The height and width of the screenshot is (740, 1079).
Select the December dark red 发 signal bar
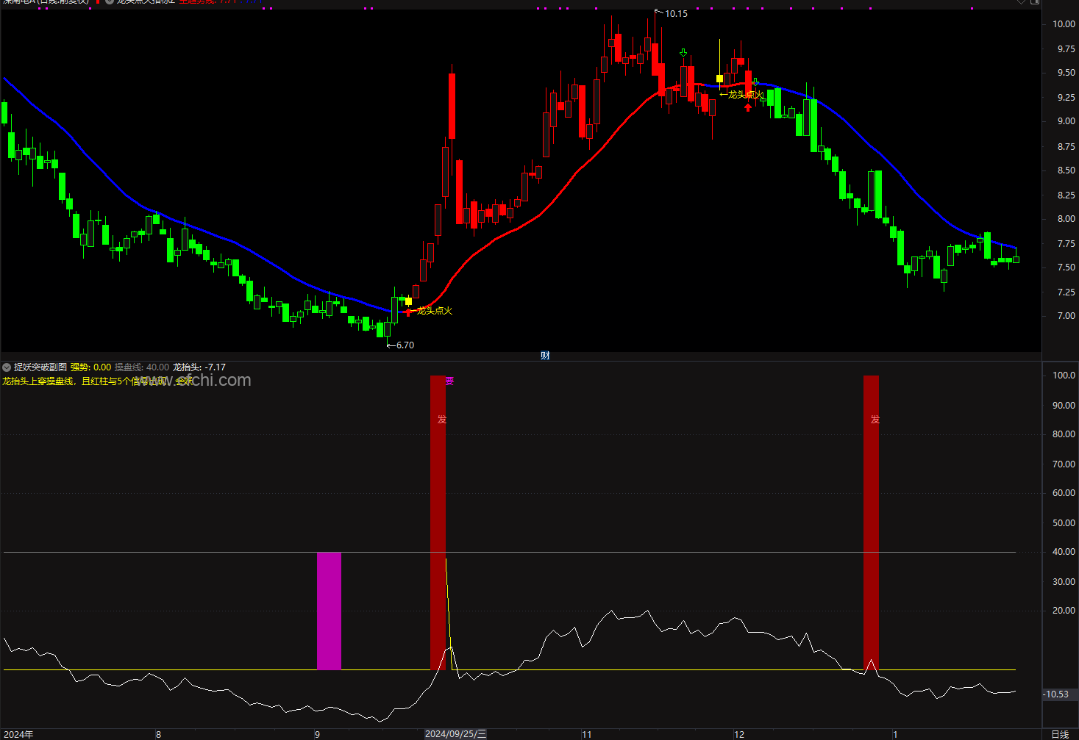pyautogui.click(x=871, y=522)
